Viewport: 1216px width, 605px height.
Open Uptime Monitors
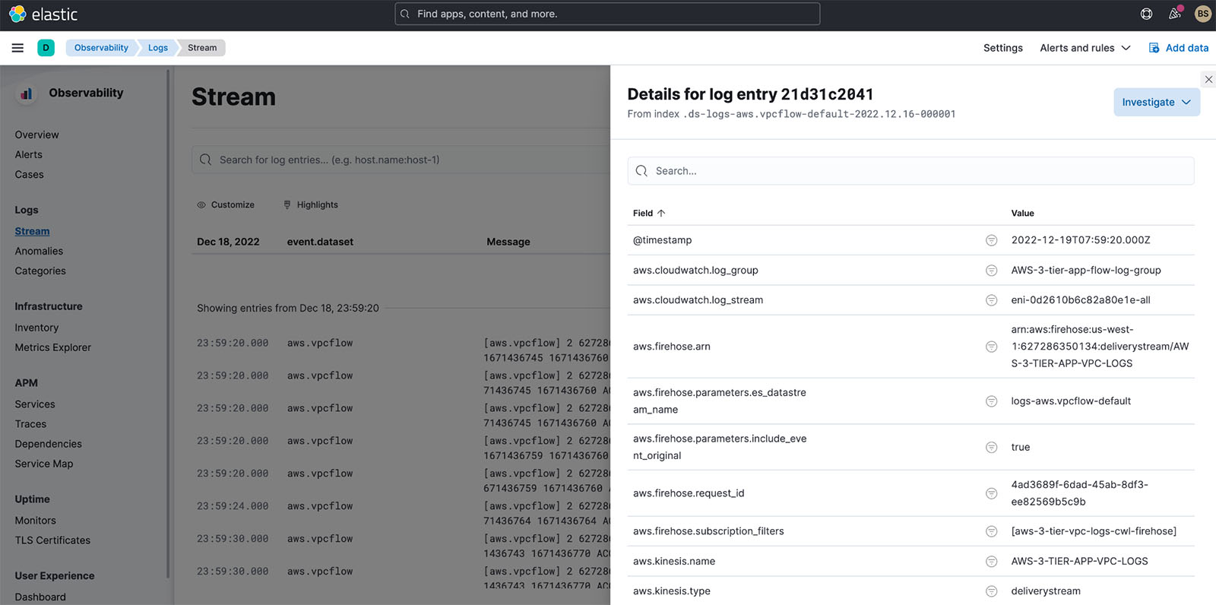[35, 521]
